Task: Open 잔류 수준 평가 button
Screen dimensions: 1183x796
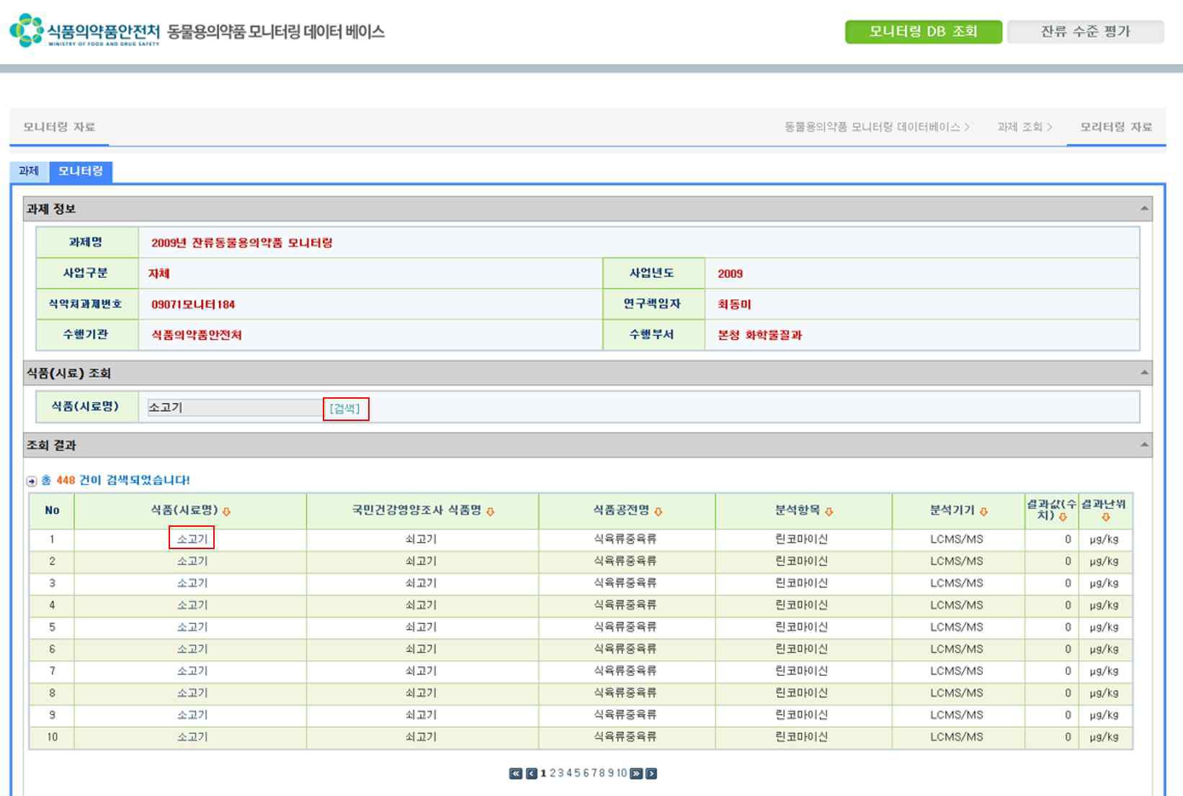Action: click(1085, 32)
